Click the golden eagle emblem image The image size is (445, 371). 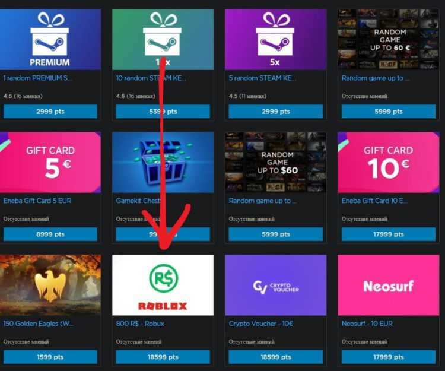point(50,285)
